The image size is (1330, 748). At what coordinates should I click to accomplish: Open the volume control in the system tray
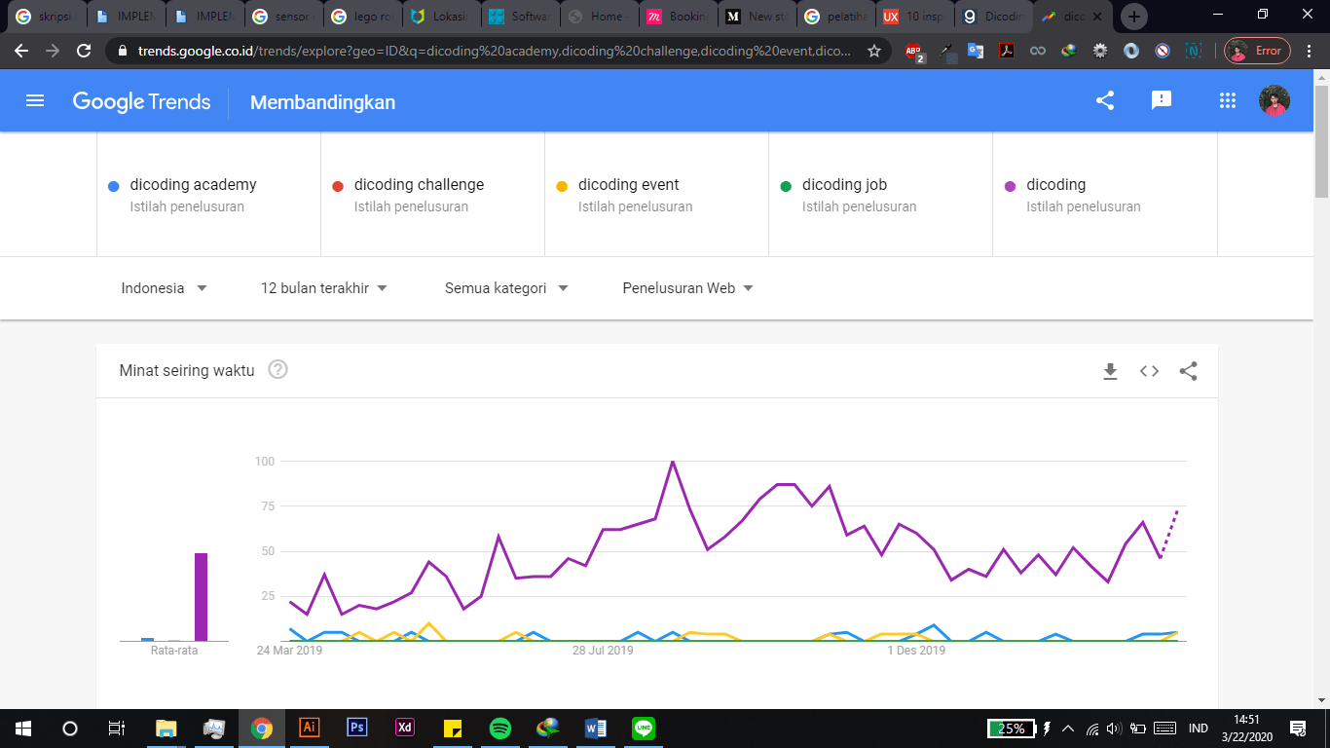1114,728
